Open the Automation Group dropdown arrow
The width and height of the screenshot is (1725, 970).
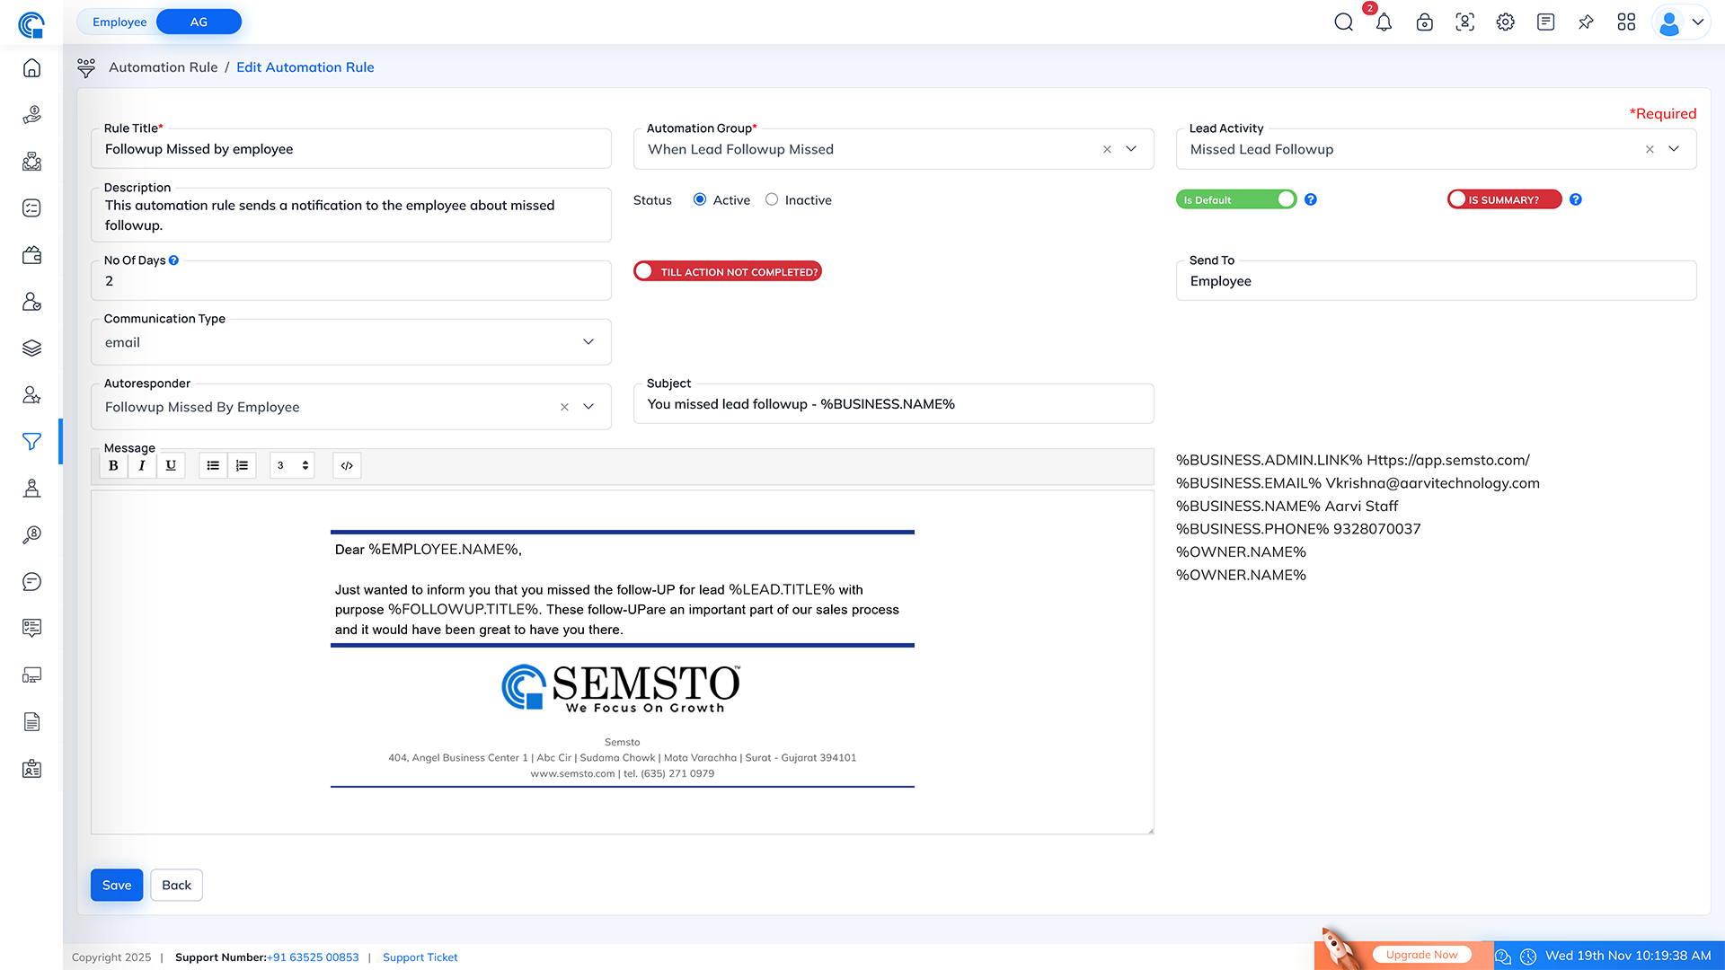1131,149
